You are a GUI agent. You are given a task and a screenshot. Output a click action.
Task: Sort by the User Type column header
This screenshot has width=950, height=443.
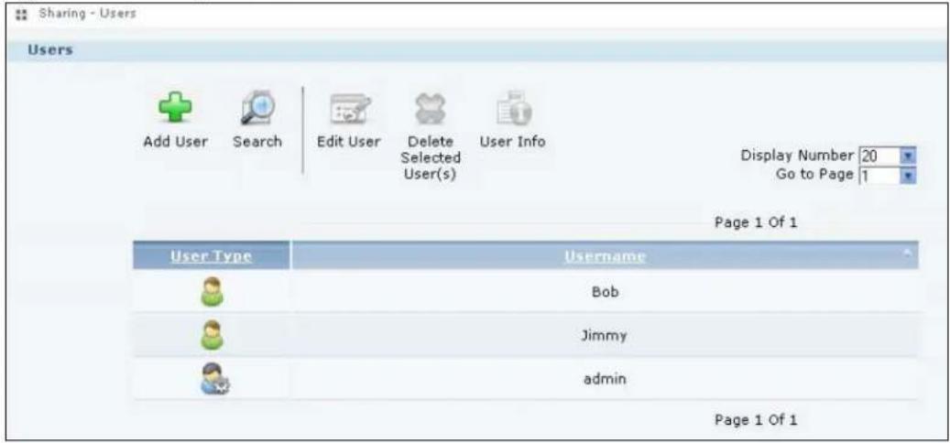pyautogui.click(x=211, y=256)
